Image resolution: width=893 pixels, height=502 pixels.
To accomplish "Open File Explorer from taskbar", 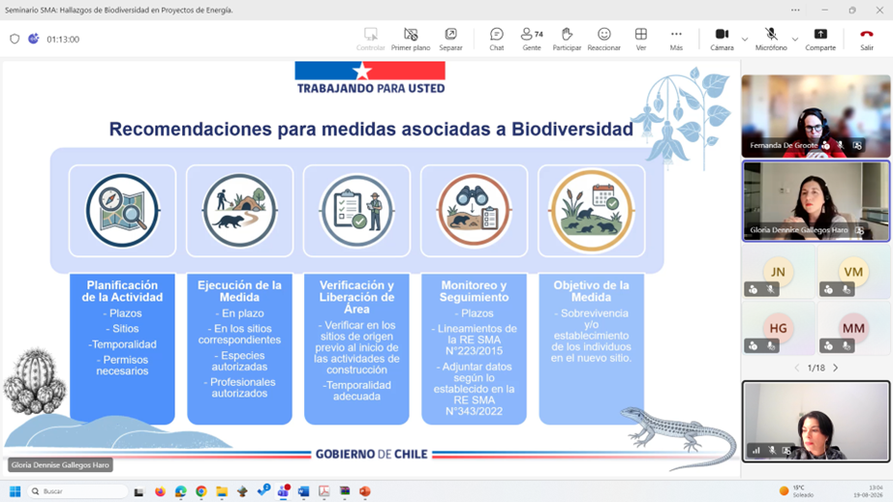I will (x=222, y=491).
